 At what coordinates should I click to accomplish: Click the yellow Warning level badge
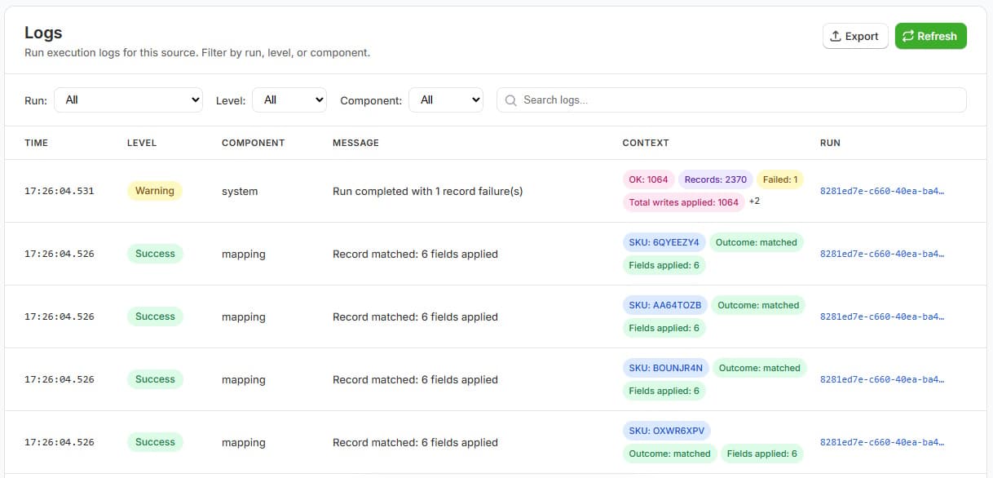coord(155,191)
